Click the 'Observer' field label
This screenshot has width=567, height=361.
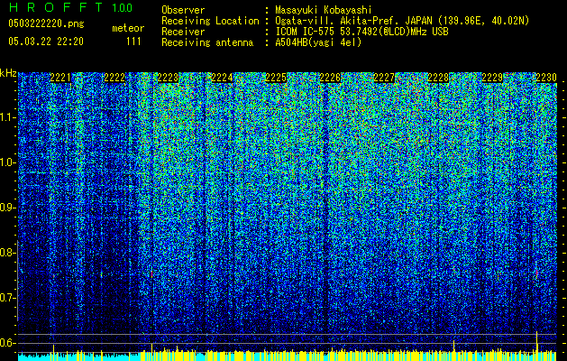(183, 10)
